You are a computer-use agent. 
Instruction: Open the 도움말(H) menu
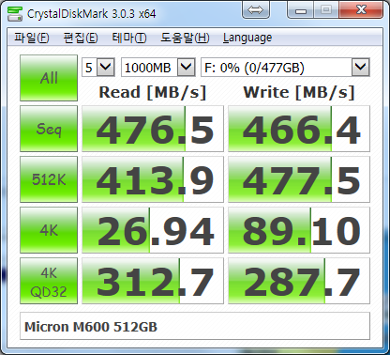click(185, 38)
